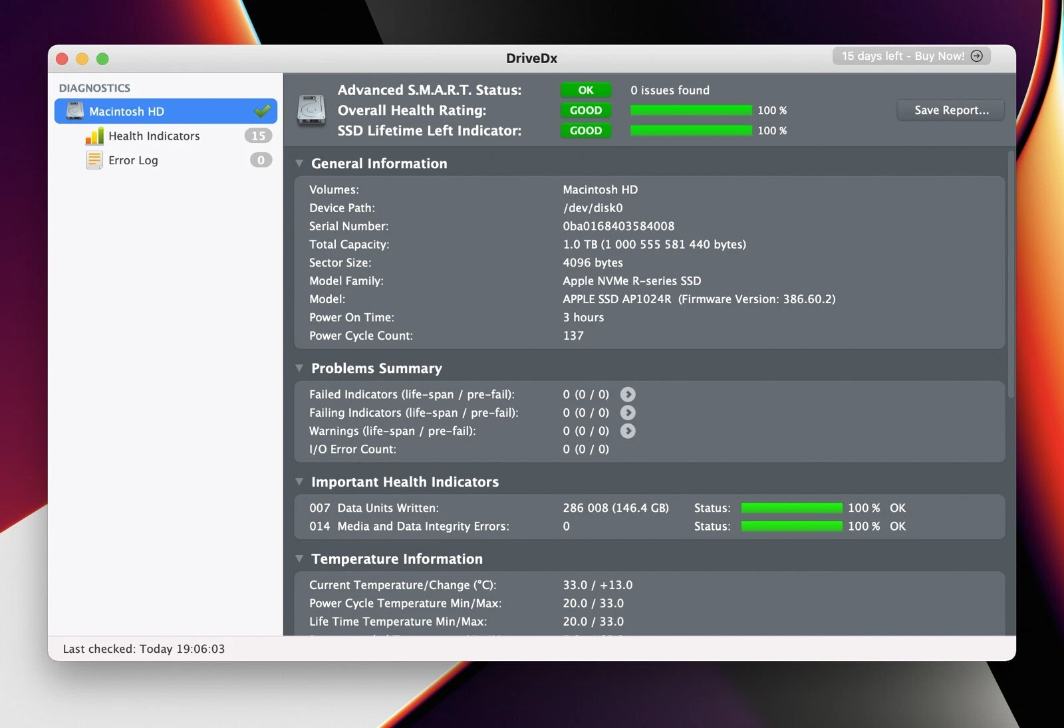Image resolution: width=1064 pixels, height=728 pixels.
Task: Click the Error Log count badge 0
Action: pos(261,160)
